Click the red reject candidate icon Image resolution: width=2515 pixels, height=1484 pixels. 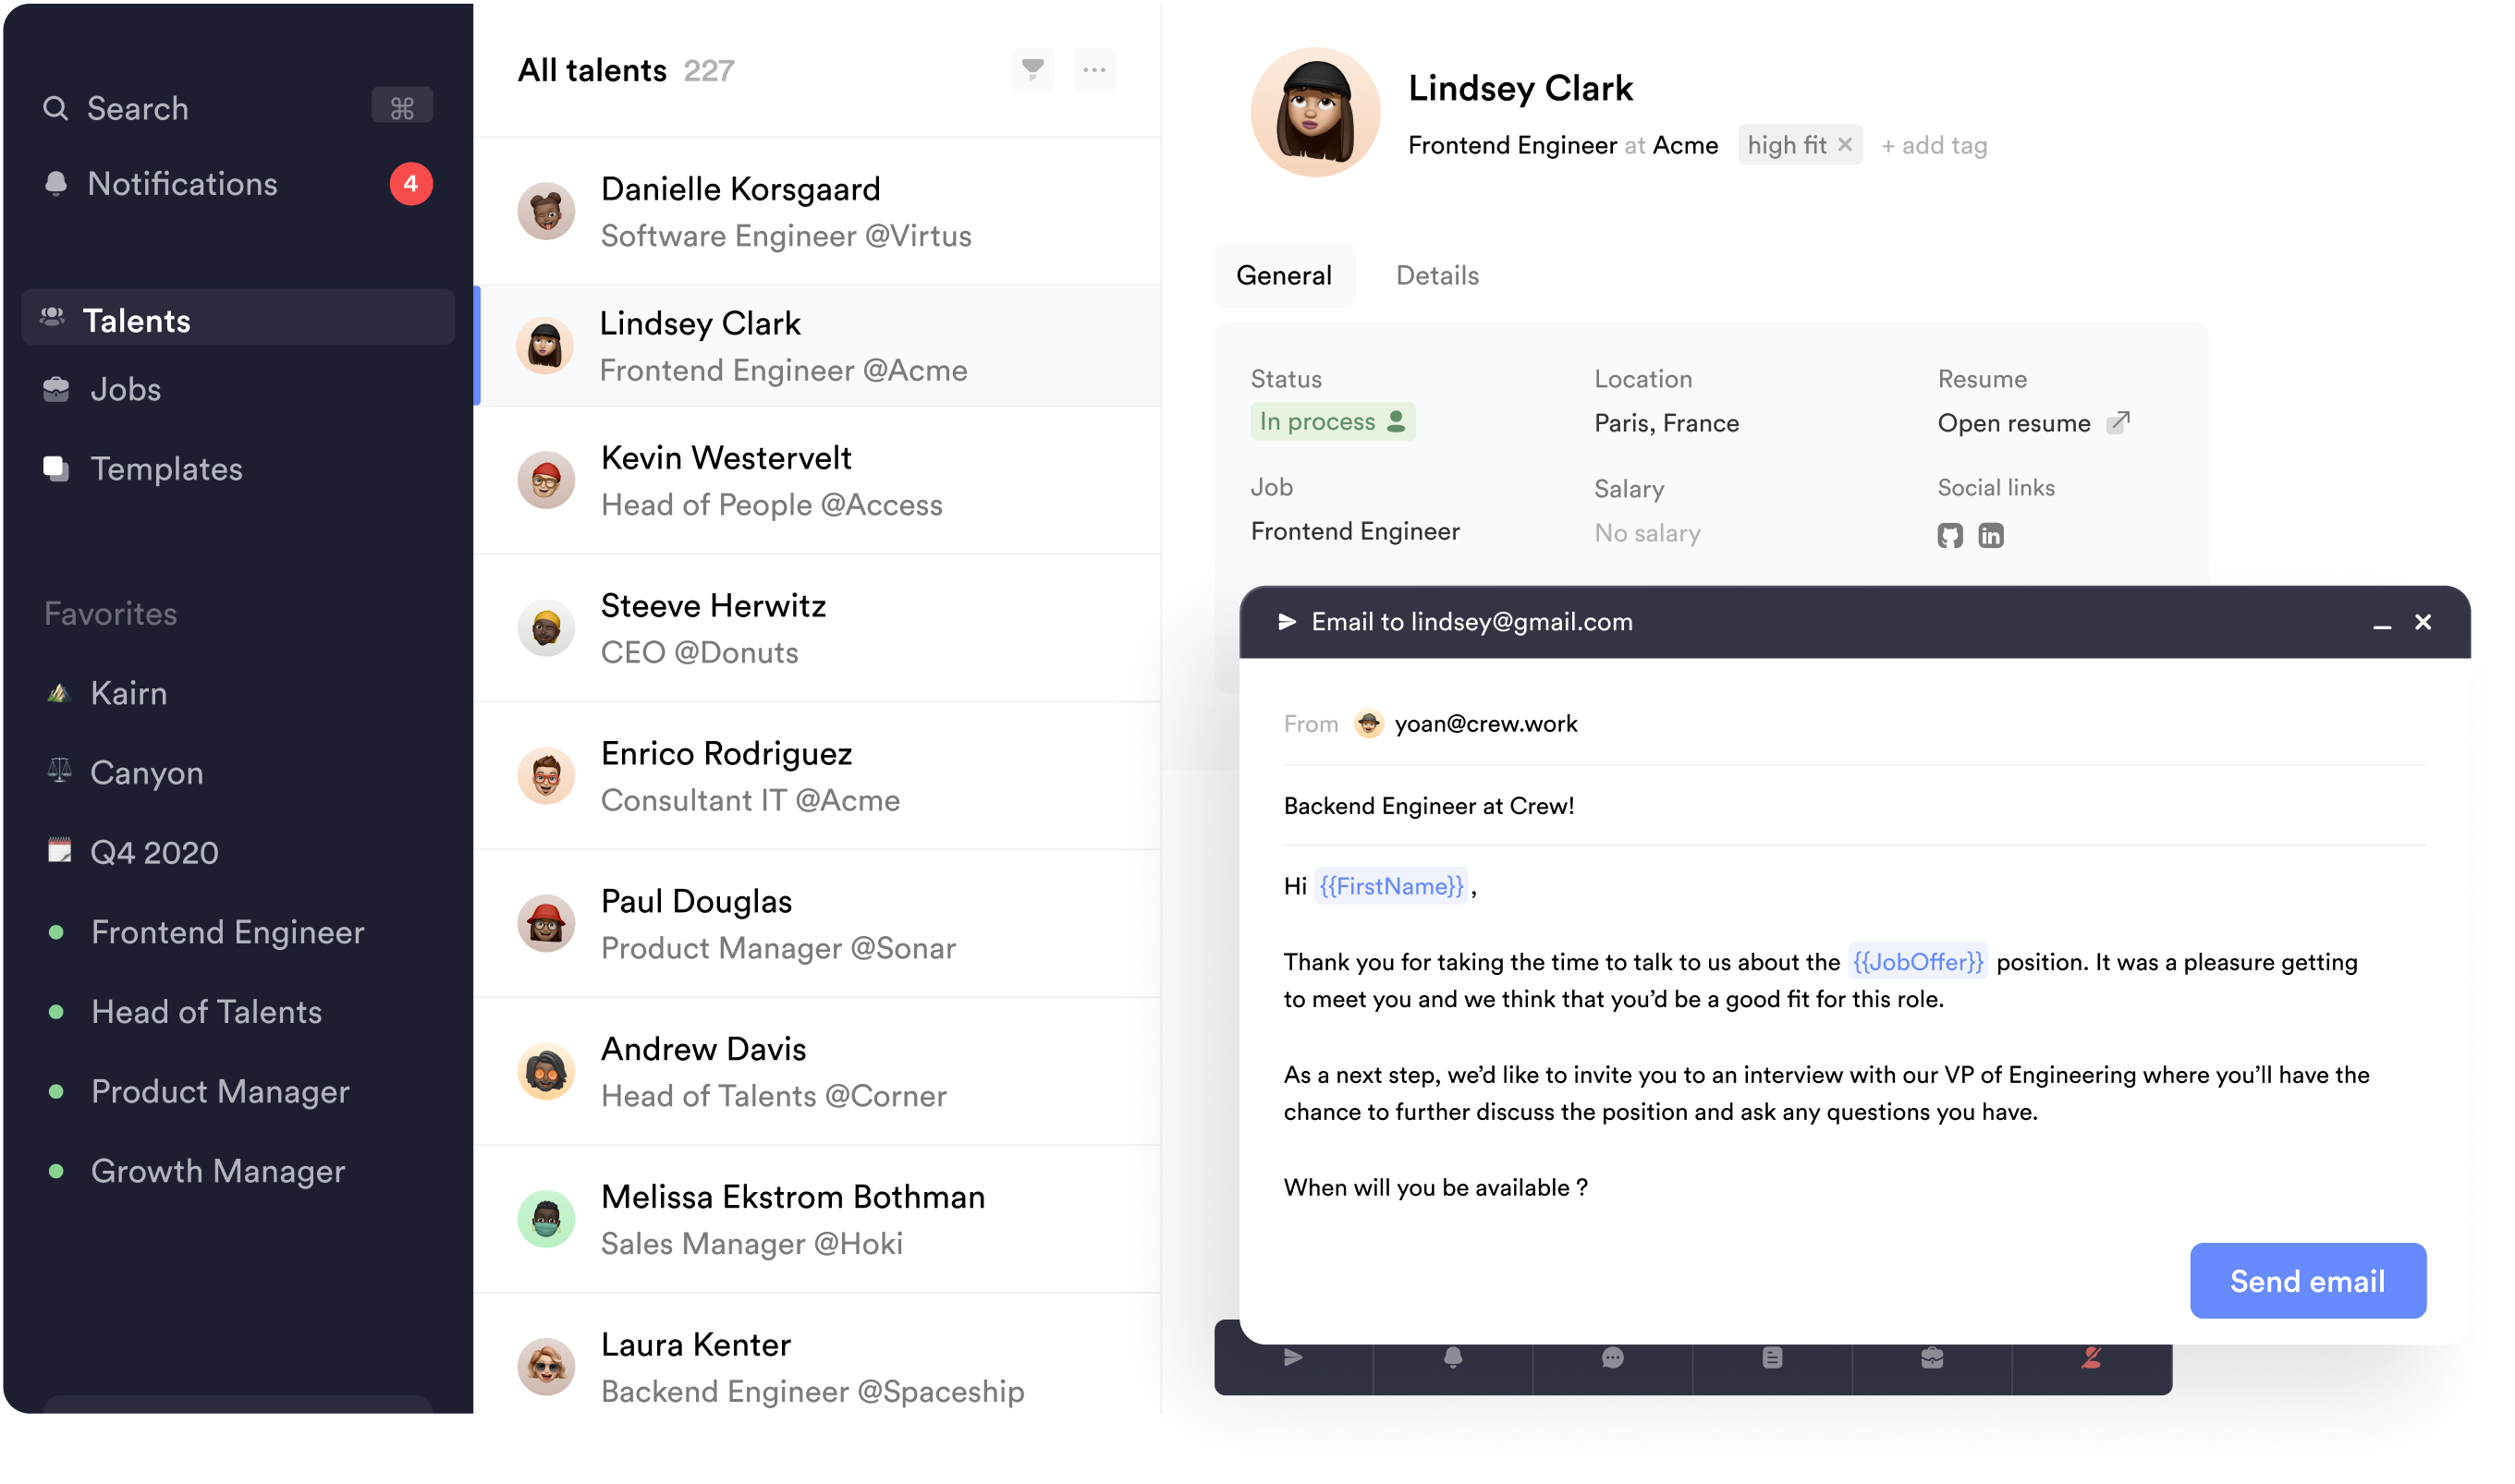pos(2091,1358)
